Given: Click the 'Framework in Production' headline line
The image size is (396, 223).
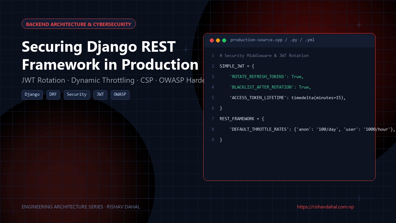Looking at the screenshot, I should click(x=110, y=65).
